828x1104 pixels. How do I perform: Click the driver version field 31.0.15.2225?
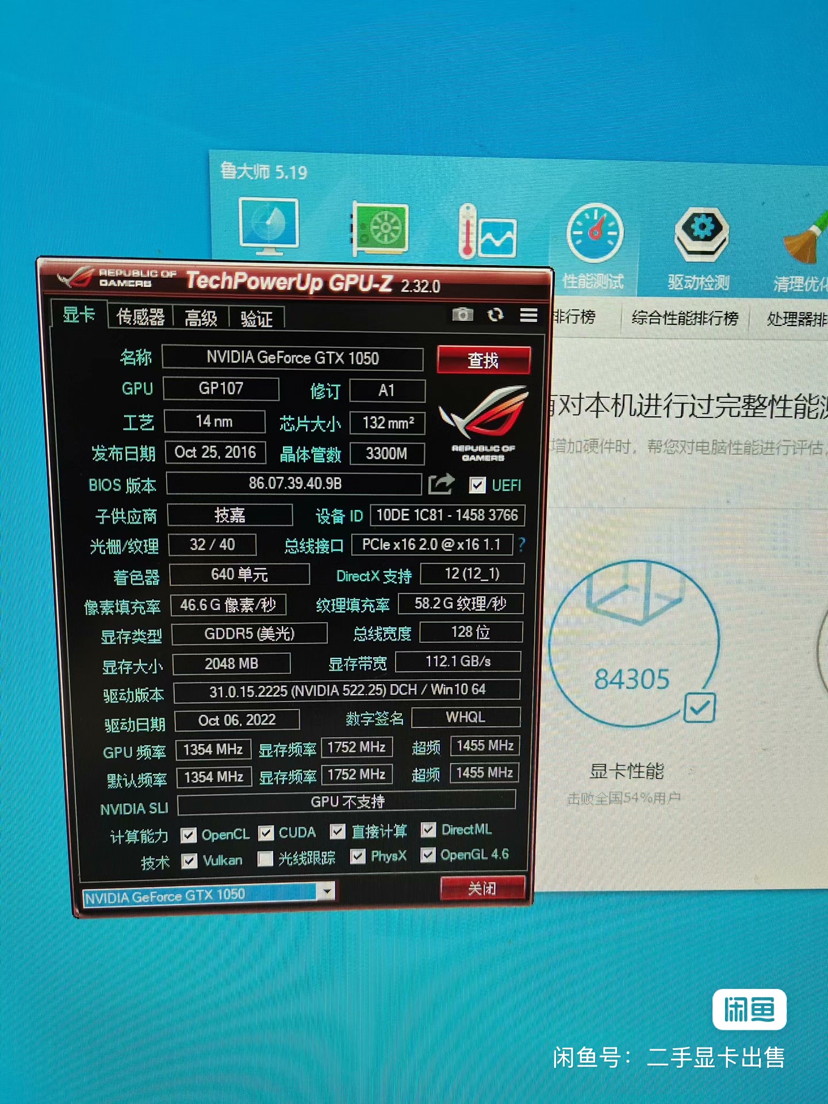coord(347,691)
